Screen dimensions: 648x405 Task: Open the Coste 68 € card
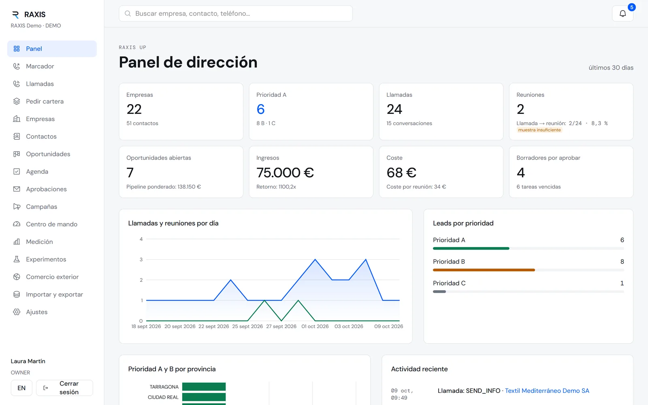[x=441, y=172]
